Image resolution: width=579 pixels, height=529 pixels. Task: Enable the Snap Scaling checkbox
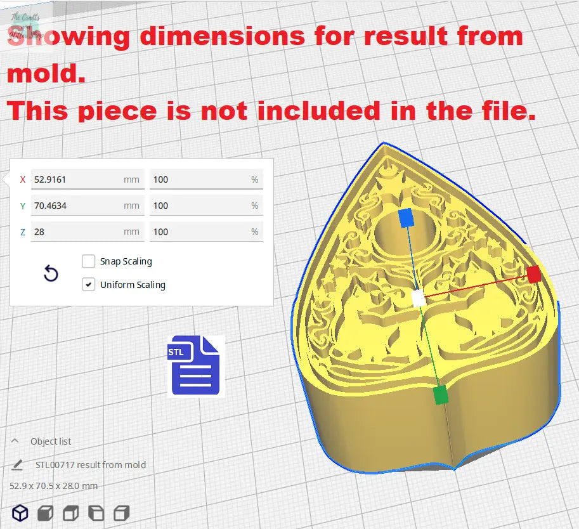[x=89, y=261]
